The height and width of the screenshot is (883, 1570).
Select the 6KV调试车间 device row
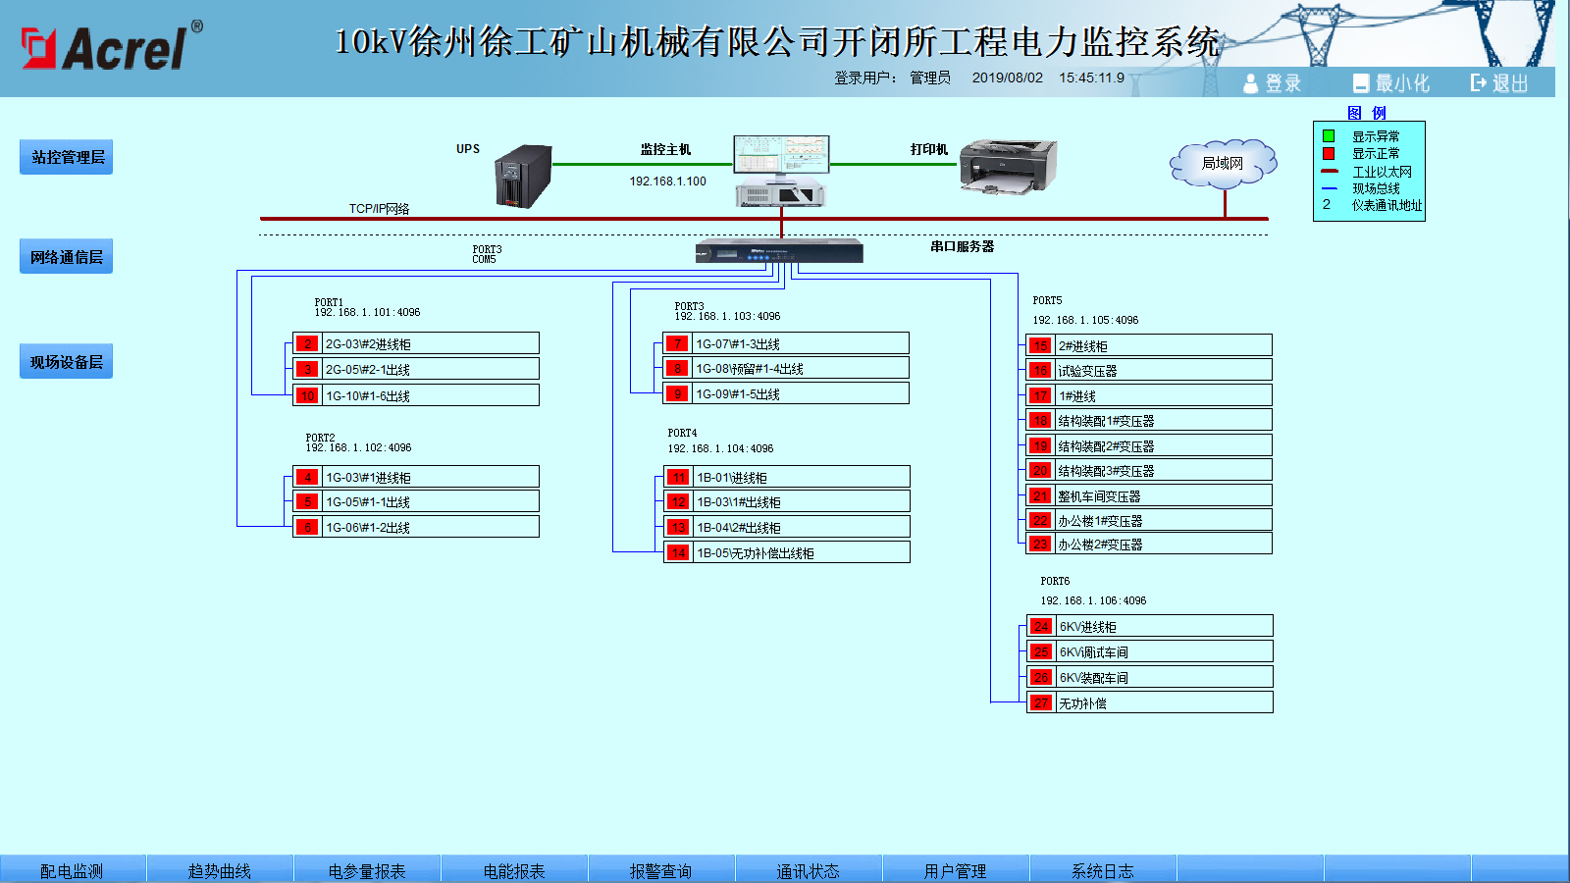[1150, 651]
